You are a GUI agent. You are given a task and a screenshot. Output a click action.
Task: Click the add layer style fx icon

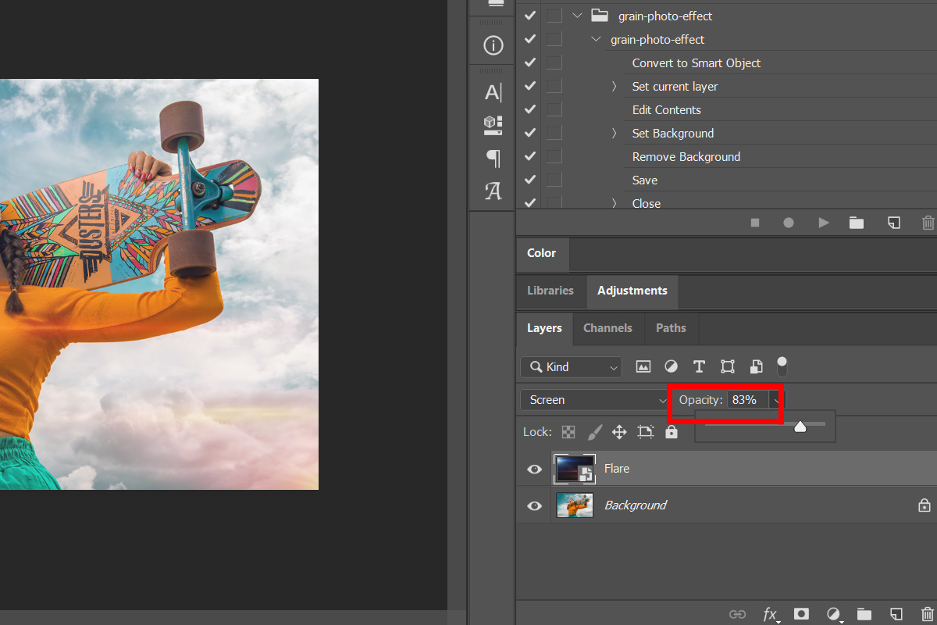pyautogui.click(x=771, y=614)
